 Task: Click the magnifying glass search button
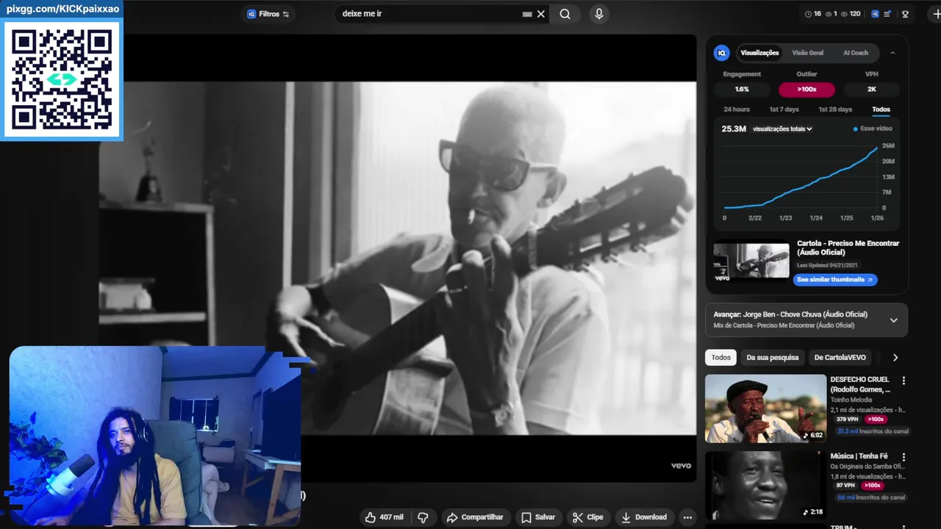click(x=565, y=14)
